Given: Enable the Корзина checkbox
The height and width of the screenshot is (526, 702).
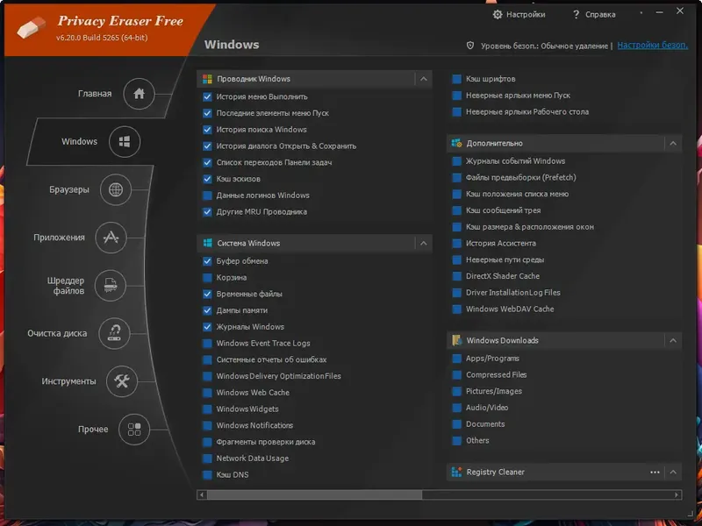Looking at the screenshot, I should point(208,278).
